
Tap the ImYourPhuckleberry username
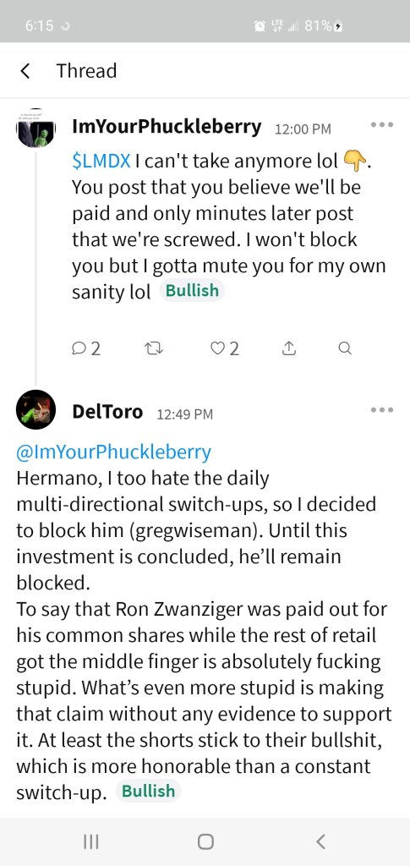coord(167,127)
